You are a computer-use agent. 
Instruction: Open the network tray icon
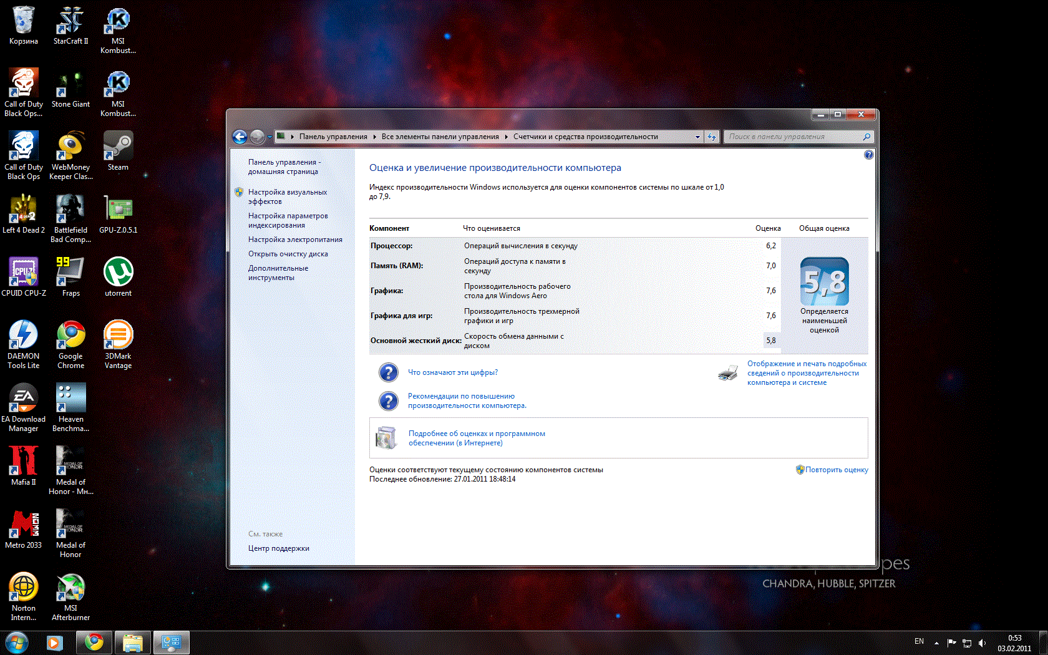click(967, 643)
